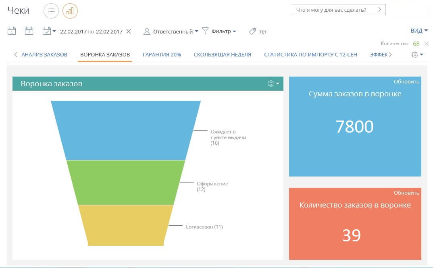Click Обновить on Количество заказов widget

406,193
